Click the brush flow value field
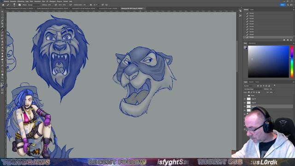 (65, 5)
